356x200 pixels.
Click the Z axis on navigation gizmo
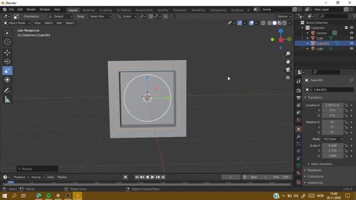click(x=281, y=31)
